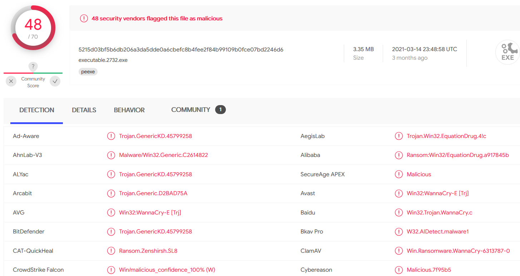Click Trojan.Win32.EquationDrug.4!c detection name

tap(446, 136)
